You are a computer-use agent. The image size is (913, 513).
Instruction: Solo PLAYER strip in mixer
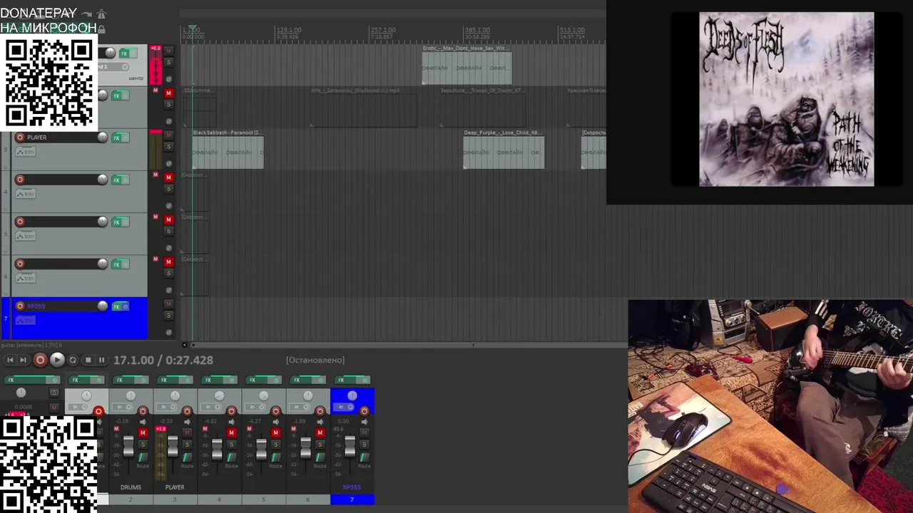[187, 445]
